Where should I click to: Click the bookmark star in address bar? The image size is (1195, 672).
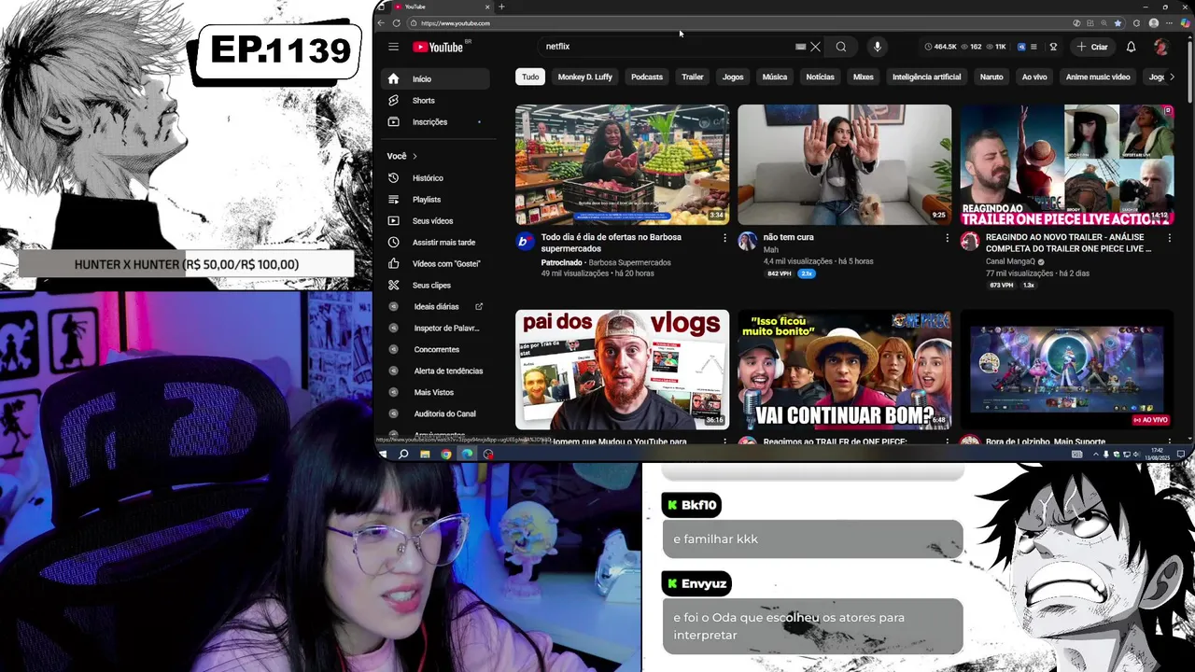point(1118,23)
